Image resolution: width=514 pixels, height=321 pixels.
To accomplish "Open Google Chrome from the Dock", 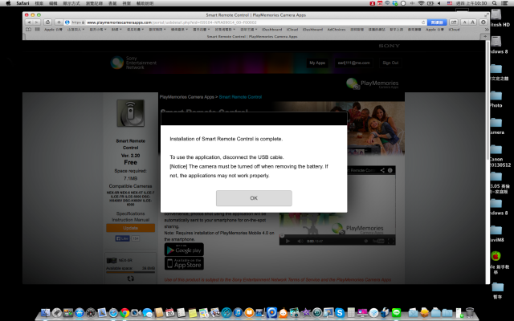I will [x=124, y=313].
